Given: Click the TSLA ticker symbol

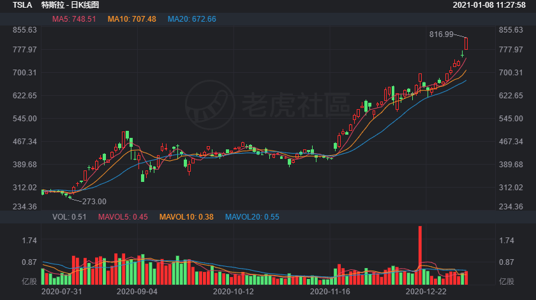Looking at the screenshot, I should (22, 5).
